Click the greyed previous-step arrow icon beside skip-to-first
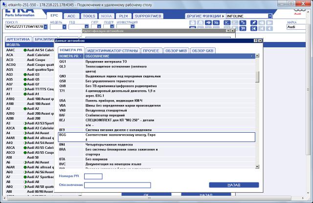Viewport: 313px width, 203px height. pos(262,28)
